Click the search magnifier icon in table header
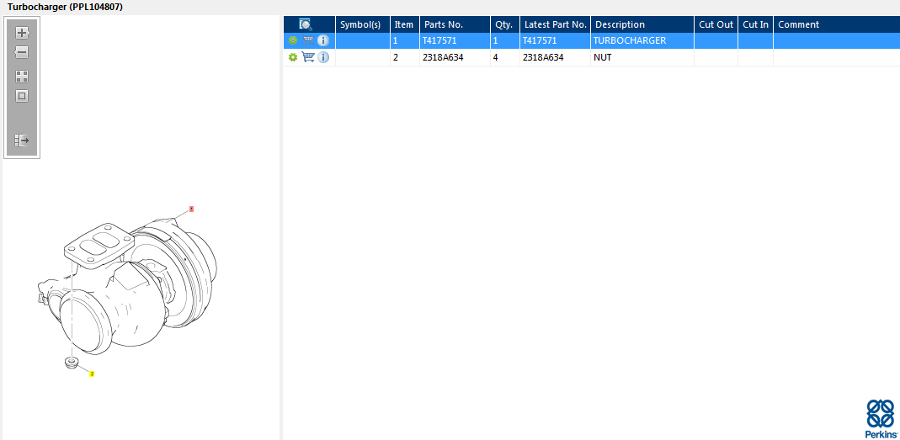 point(306,24)
